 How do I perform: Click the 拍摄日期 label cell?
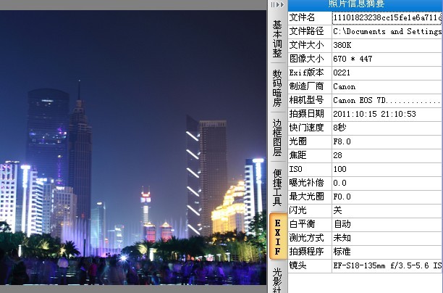point(310,114)
